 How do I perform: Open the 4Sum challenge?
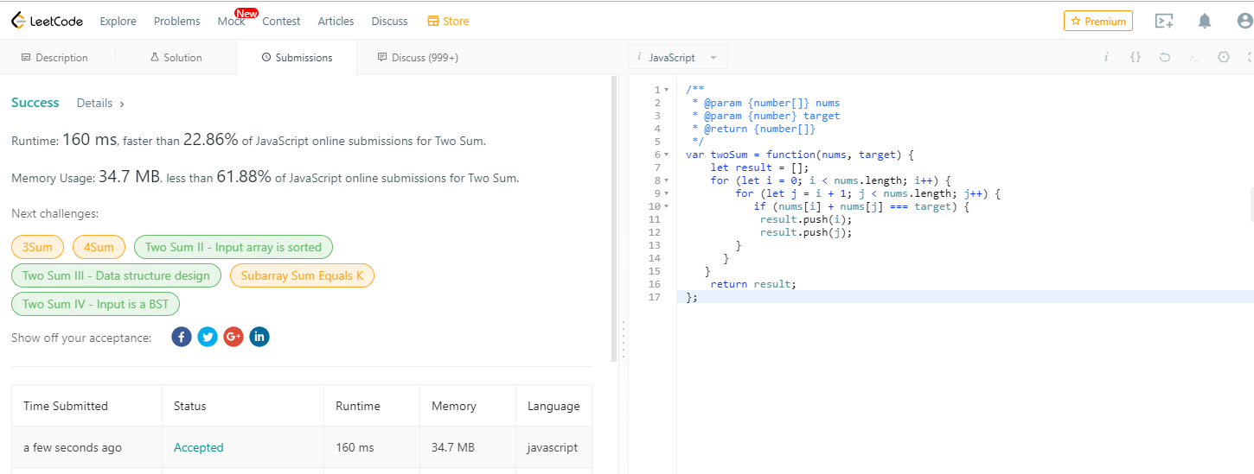pyautogui.click(x=99, y=247)
